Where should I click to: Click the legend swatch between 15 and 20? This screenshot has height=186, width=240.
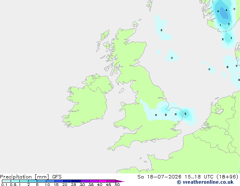59,181
